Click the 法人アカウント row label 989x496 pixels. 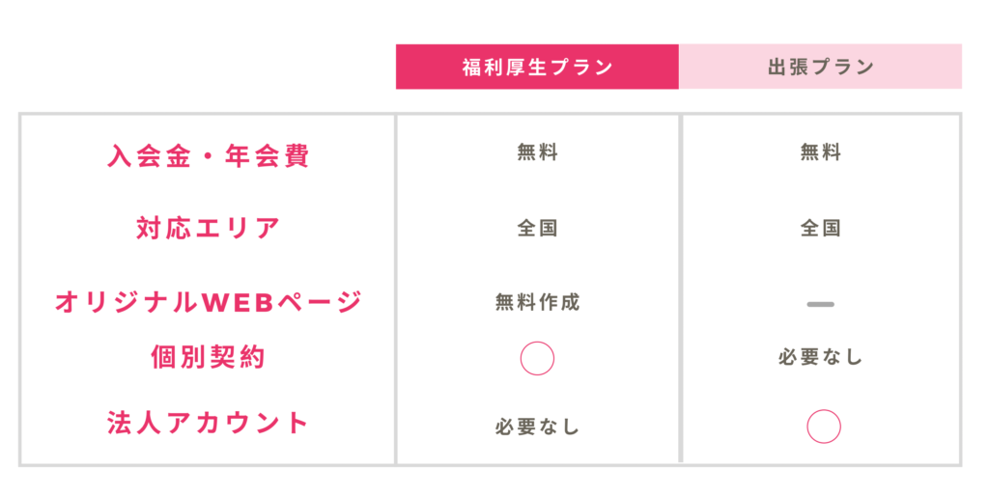[208, 423]
